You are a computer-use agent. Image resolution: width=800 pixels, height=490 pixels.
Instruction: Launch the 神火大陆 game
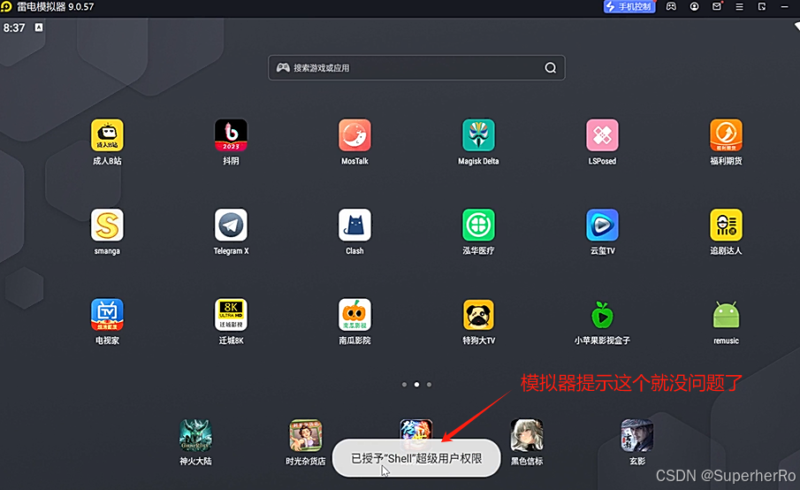point(195,435)
